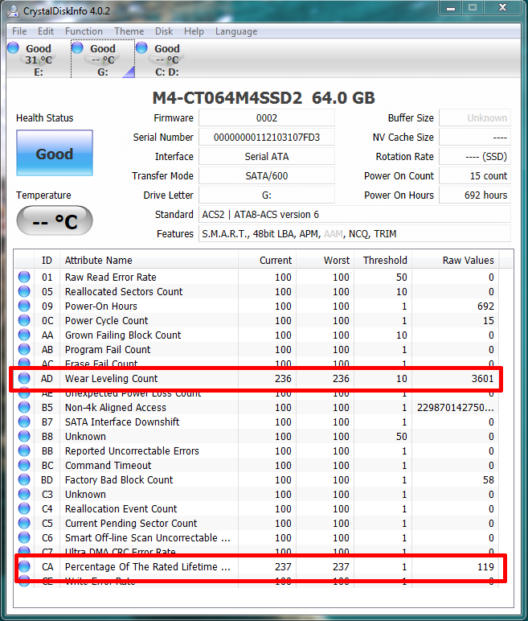
Task: Minimize the CrystalDiskInfo window
Action: (451, 8)
